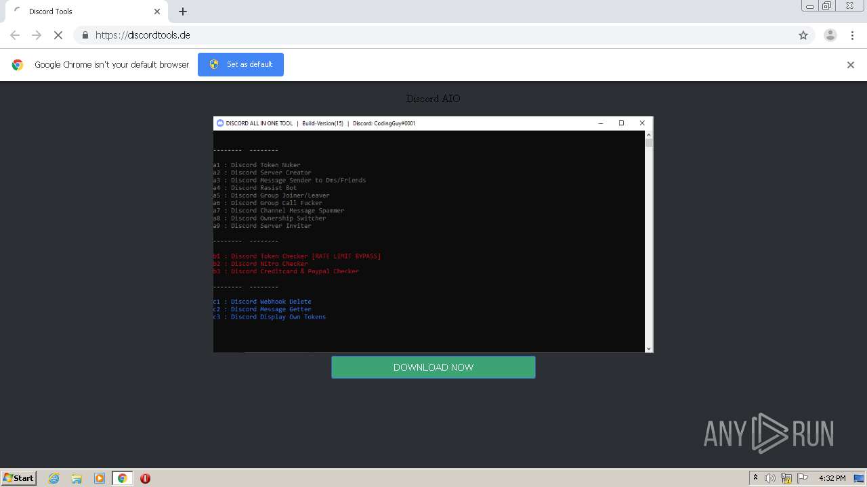This screenshot has height=487, width=867.
Task: Switch to Chrome in the taskbar
Action: pyautogui.click(x=122, y=478)
